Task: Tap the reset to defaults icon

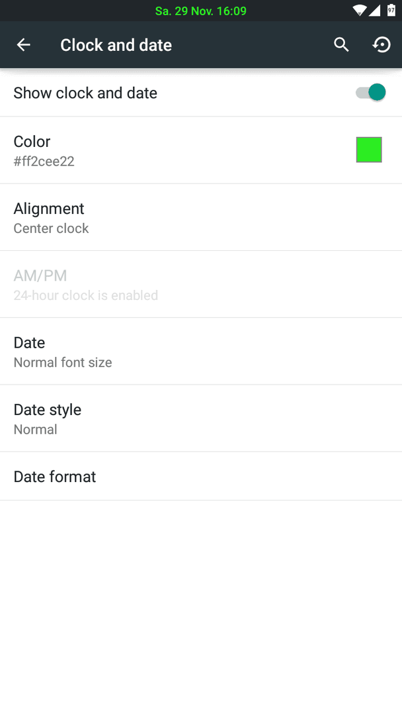Action: 382,45
